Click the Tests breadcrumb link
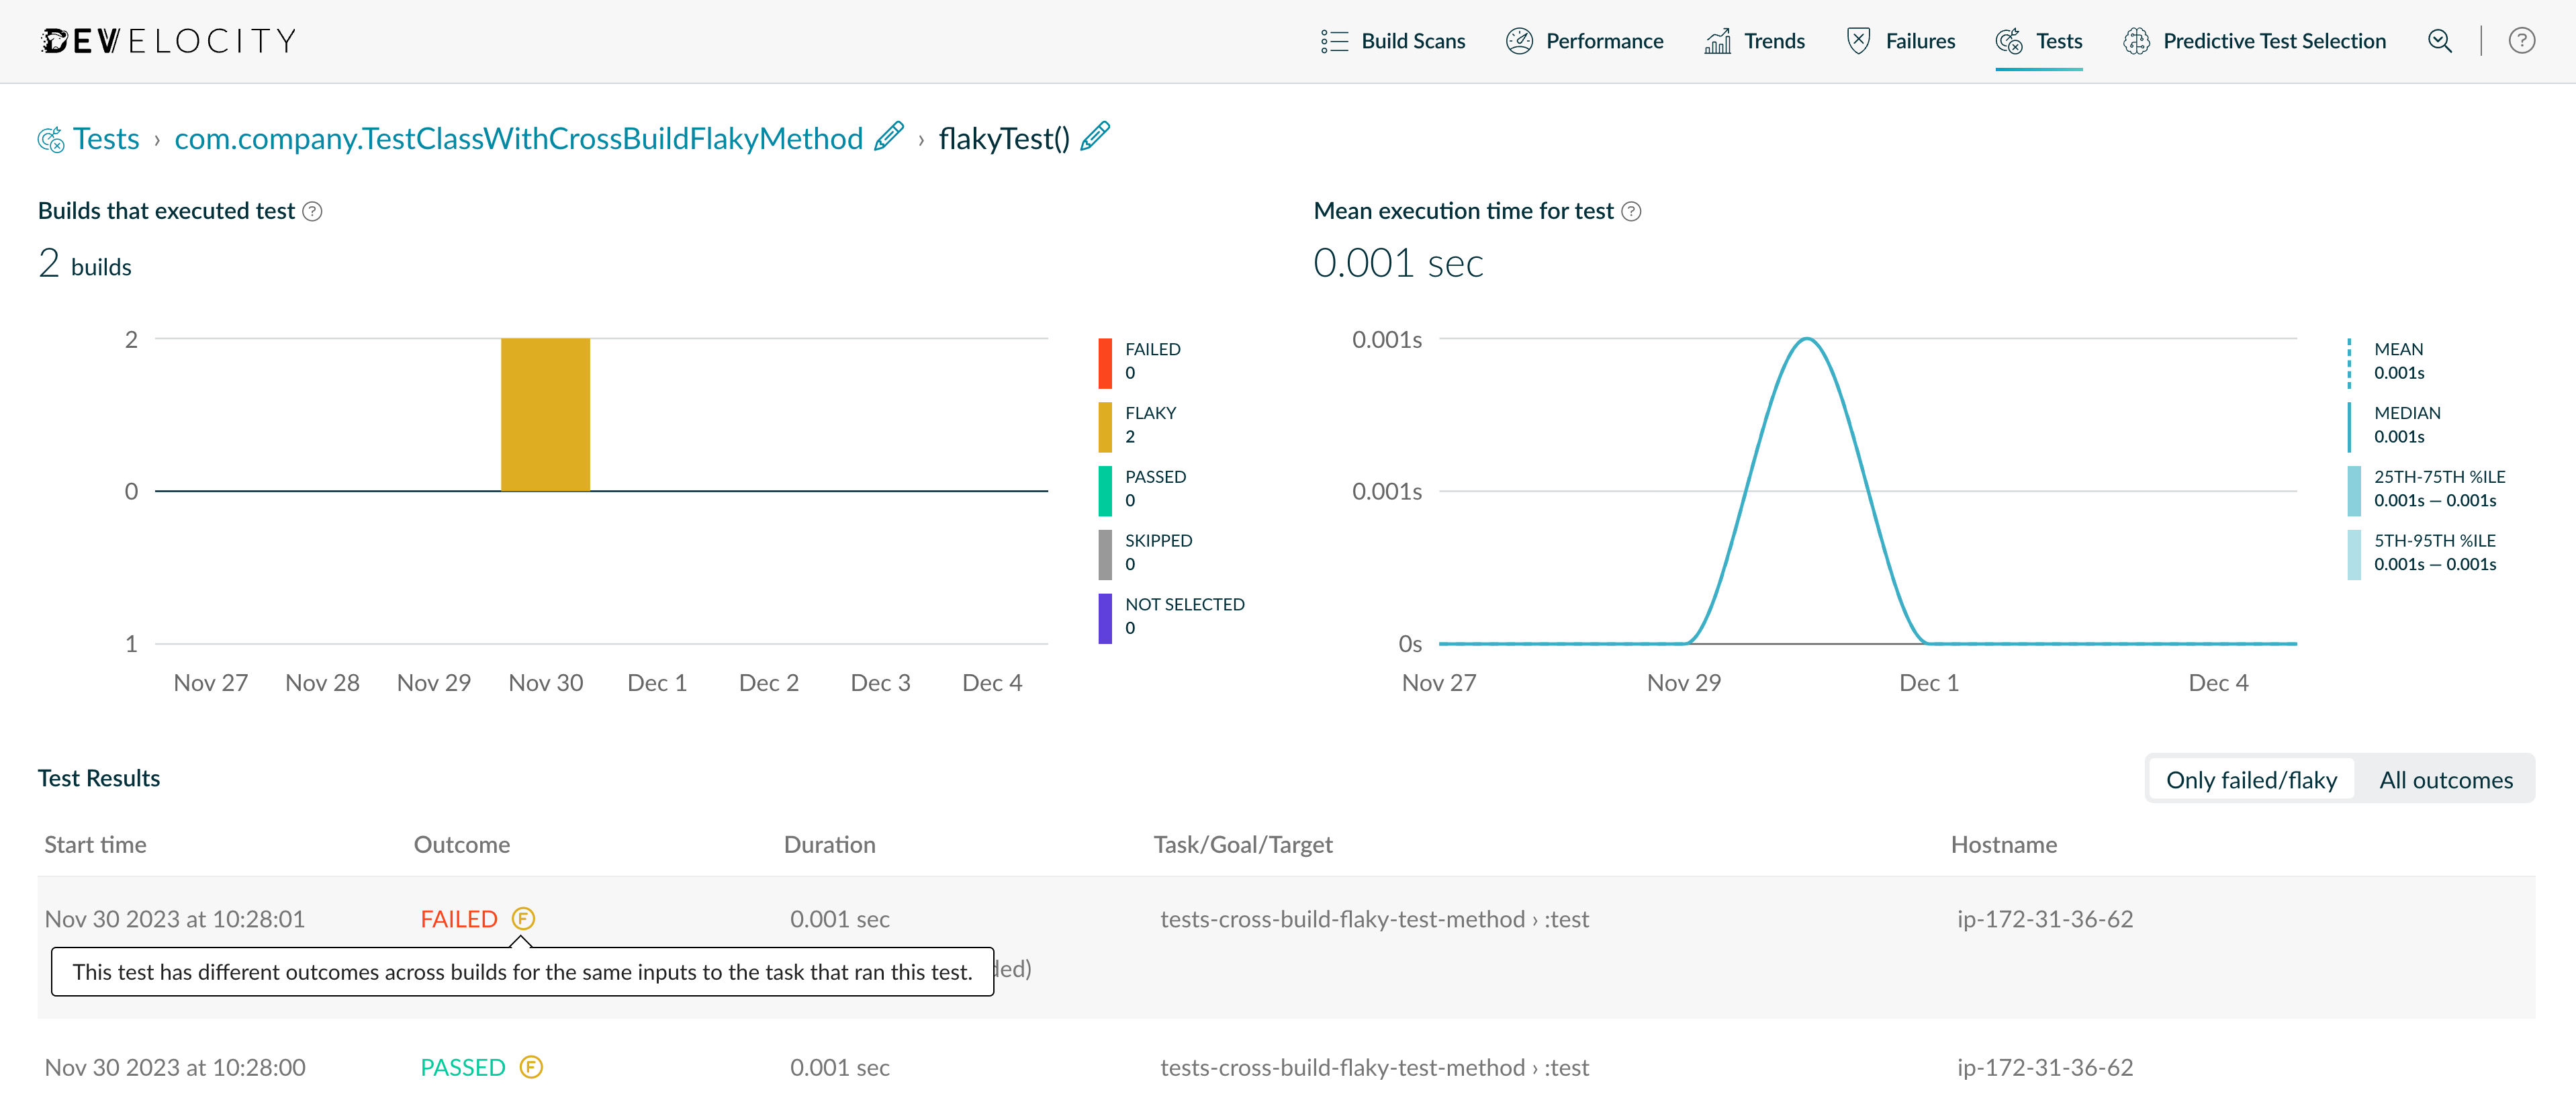The height and width of the screenshot is (1108, 2576). (x=105, y=138)
